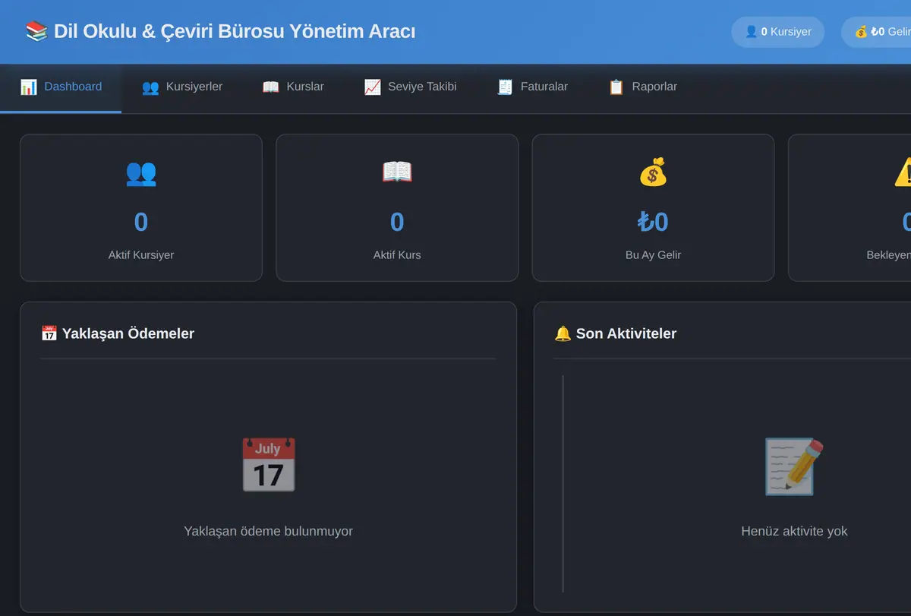Click the open book icon on Kurslar tab
This screenshot has height=616, width=911.
click(271, 87)
